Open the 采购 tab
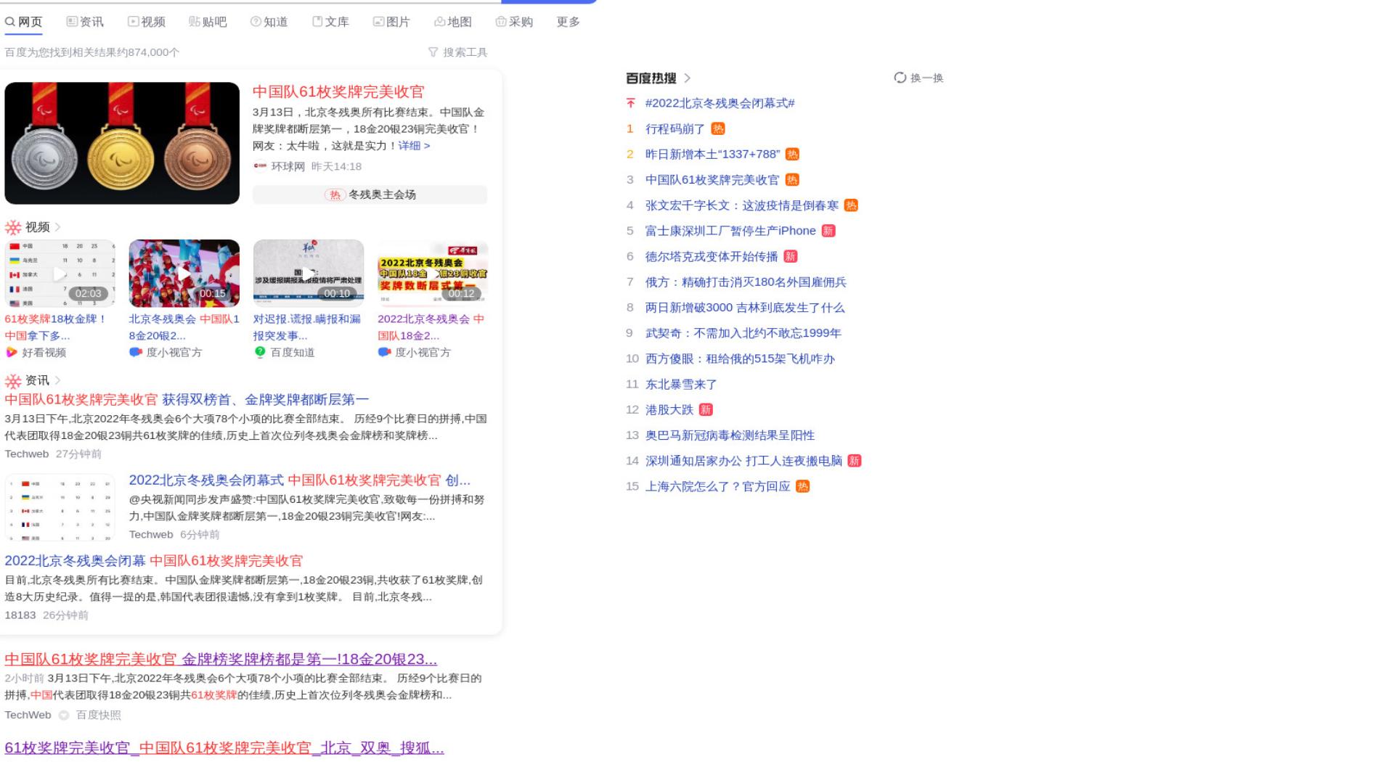 [514, 22]
